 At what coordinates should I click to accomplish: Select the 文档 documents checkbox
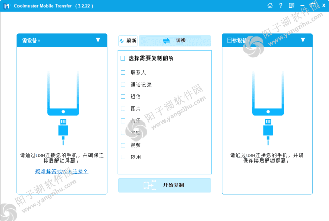pyautogui.click(x=123, y=133)
